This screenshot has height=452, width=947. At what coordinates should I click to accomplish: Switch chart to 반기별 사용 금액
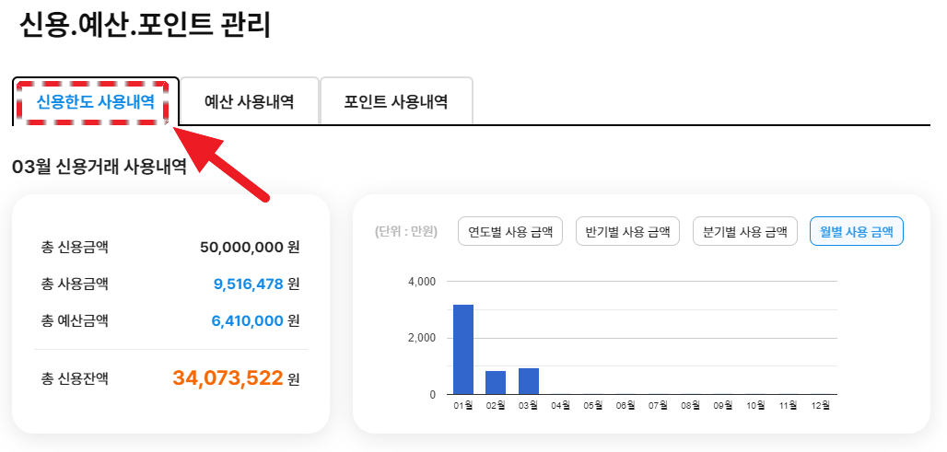coord(627,232)
